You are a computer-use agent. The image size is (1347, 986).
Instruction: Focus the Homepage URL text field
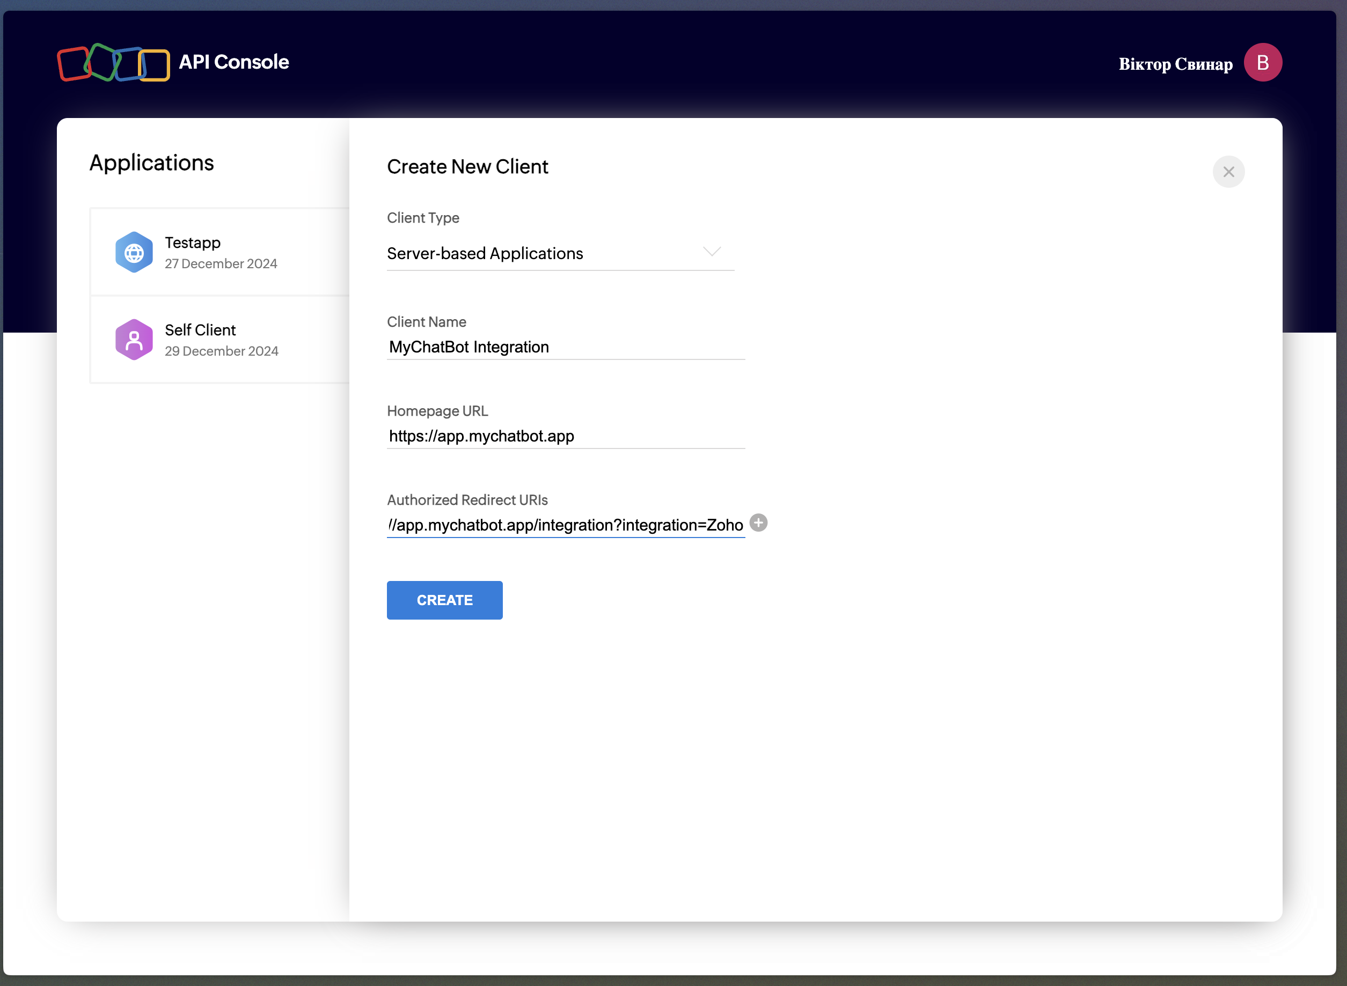pos(565,436)
